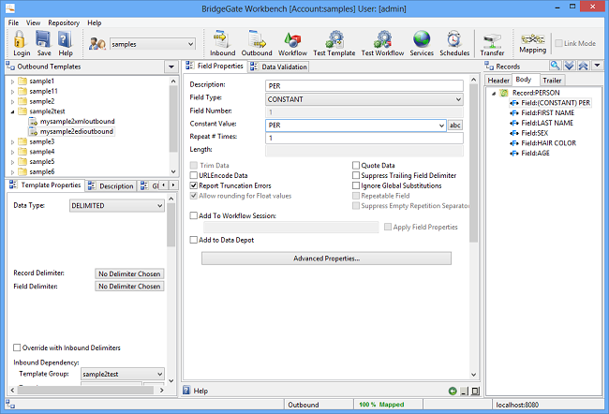
Task: Check Override with Inbound Delimiters
Action: pyautogui.click(x=17, y=347)
